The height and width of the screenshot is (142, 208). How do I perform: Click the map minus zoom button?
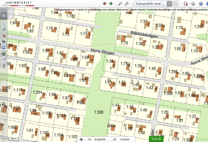pos(11,16)
